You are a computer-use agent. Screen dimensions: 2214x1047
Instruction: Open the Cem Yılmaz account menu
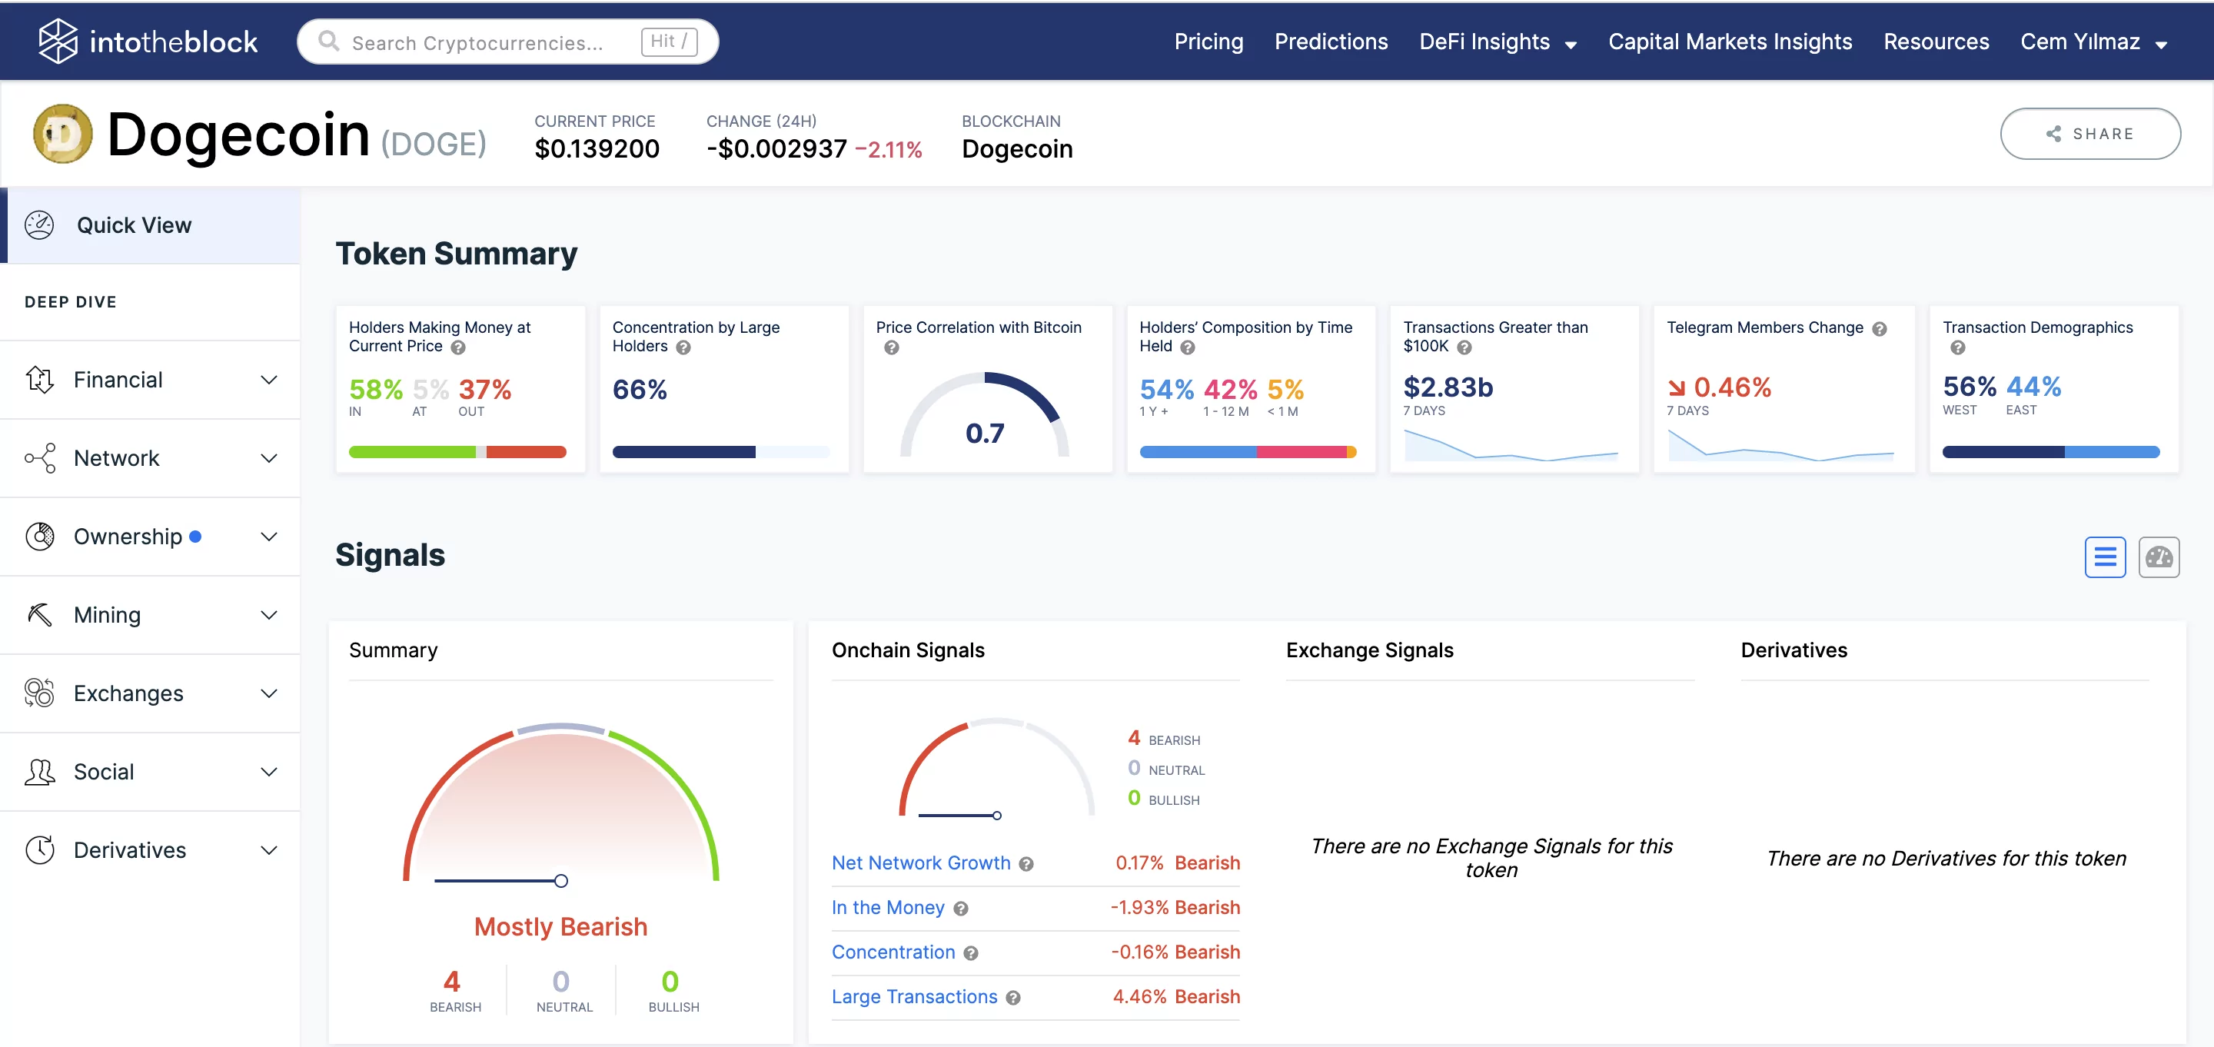(x=2093, y=42)
